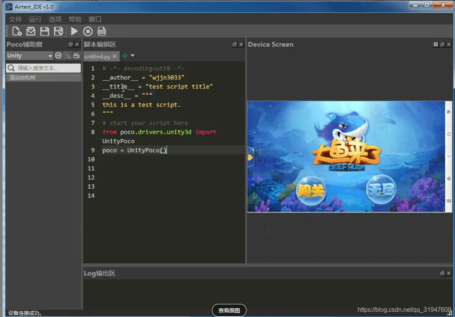This screenshot has height=317, width=455.
Task: Open the LOG report viewer
Action: coord(102,31)
